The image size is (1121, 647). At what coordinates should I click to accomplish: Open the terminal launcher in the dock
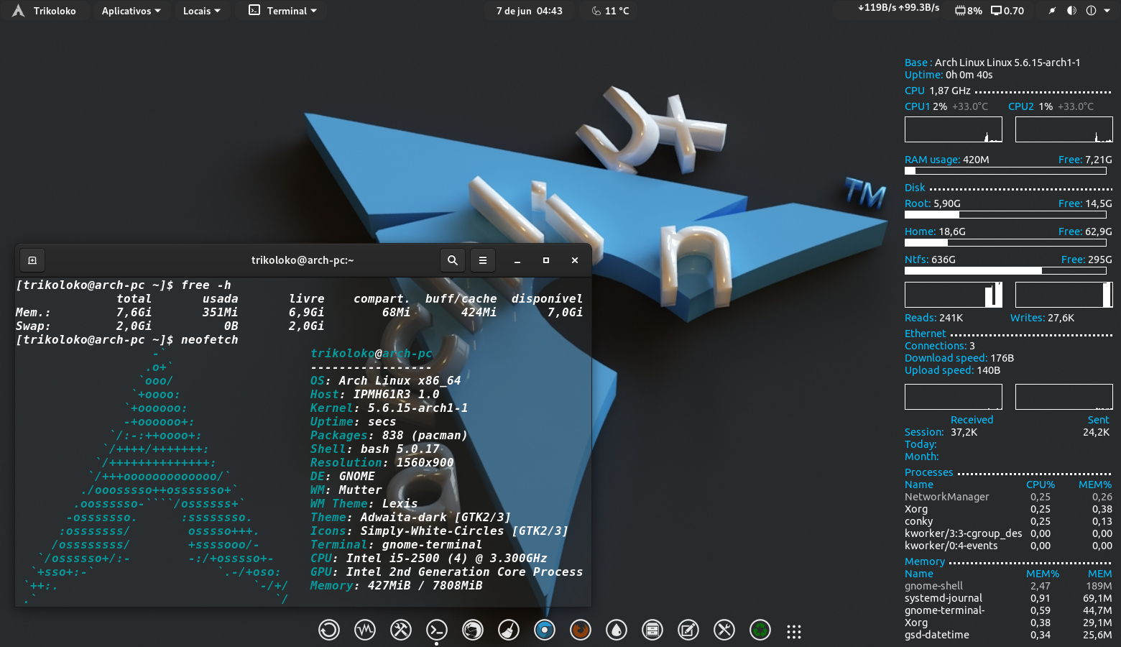436,630
